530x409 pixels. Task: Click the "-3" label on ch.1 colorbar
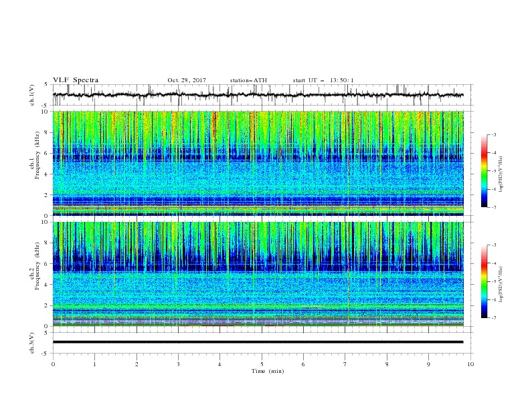[x=493, y=134]
